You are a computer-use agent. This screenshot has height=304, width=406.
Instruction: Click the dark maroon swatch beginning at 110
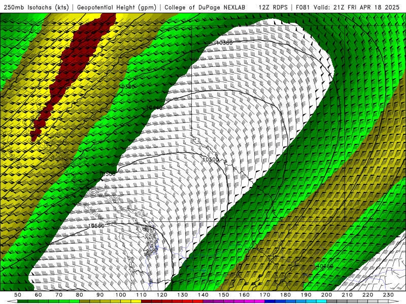pos(147,301)
